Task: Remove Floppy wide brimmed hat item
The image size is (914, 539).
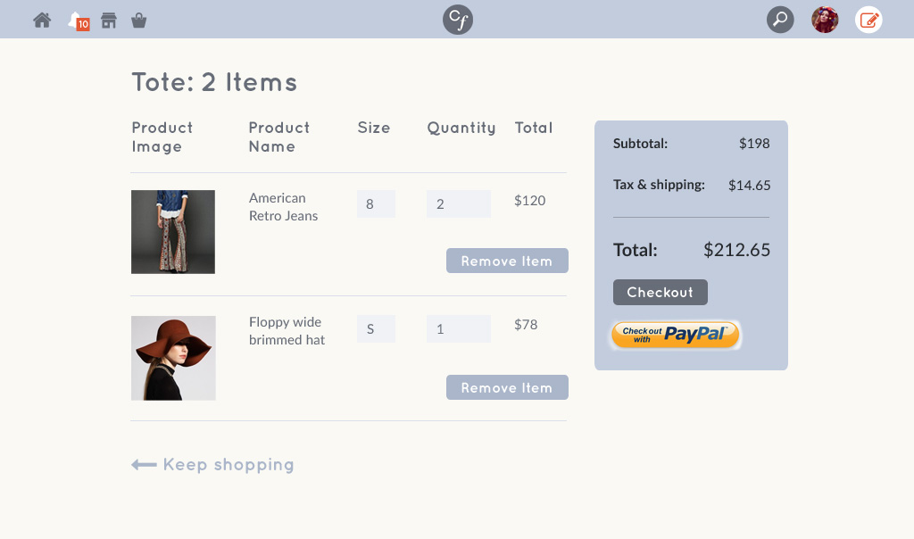Action: 507,387
